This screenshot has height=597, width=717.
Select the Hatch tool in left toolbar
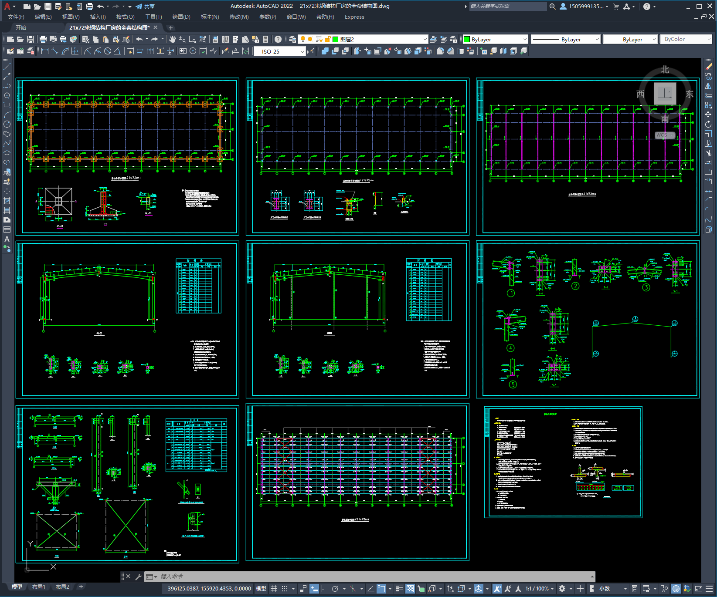tap(7, 201)
